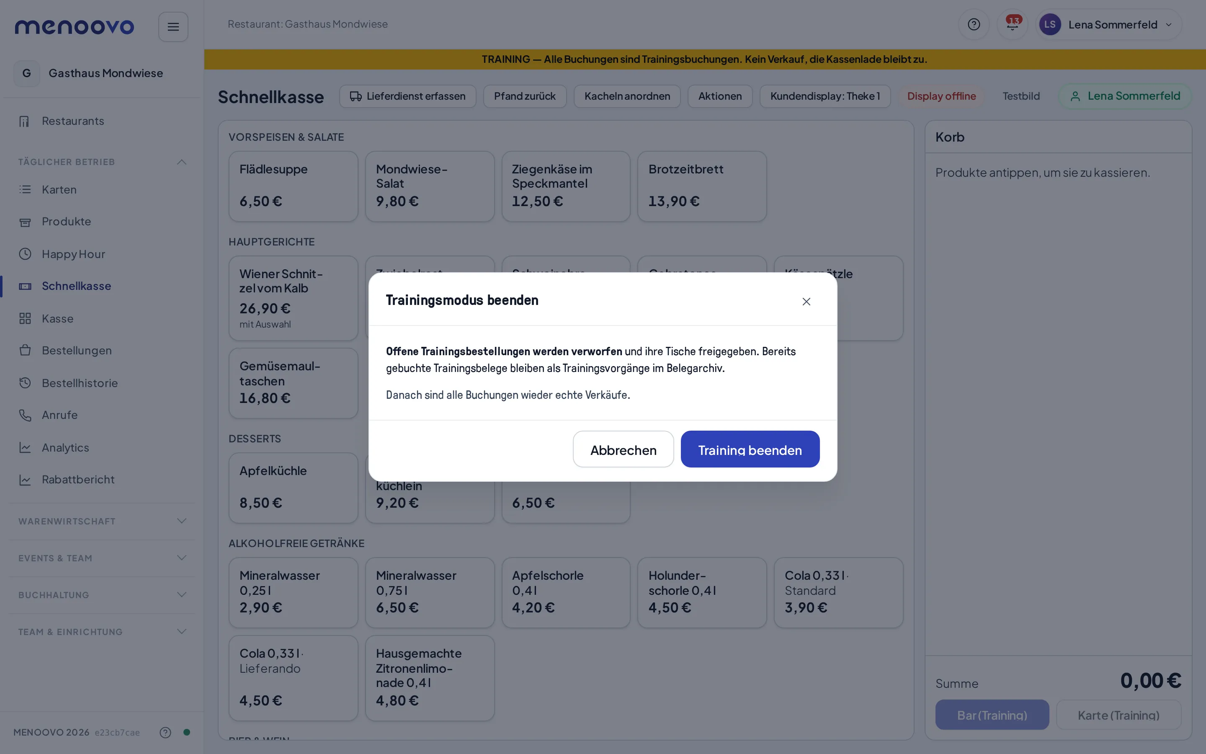Open the help question mark icon in the top bar
This screenshot has height=754, width=1206.
click(x=973, y=24)
